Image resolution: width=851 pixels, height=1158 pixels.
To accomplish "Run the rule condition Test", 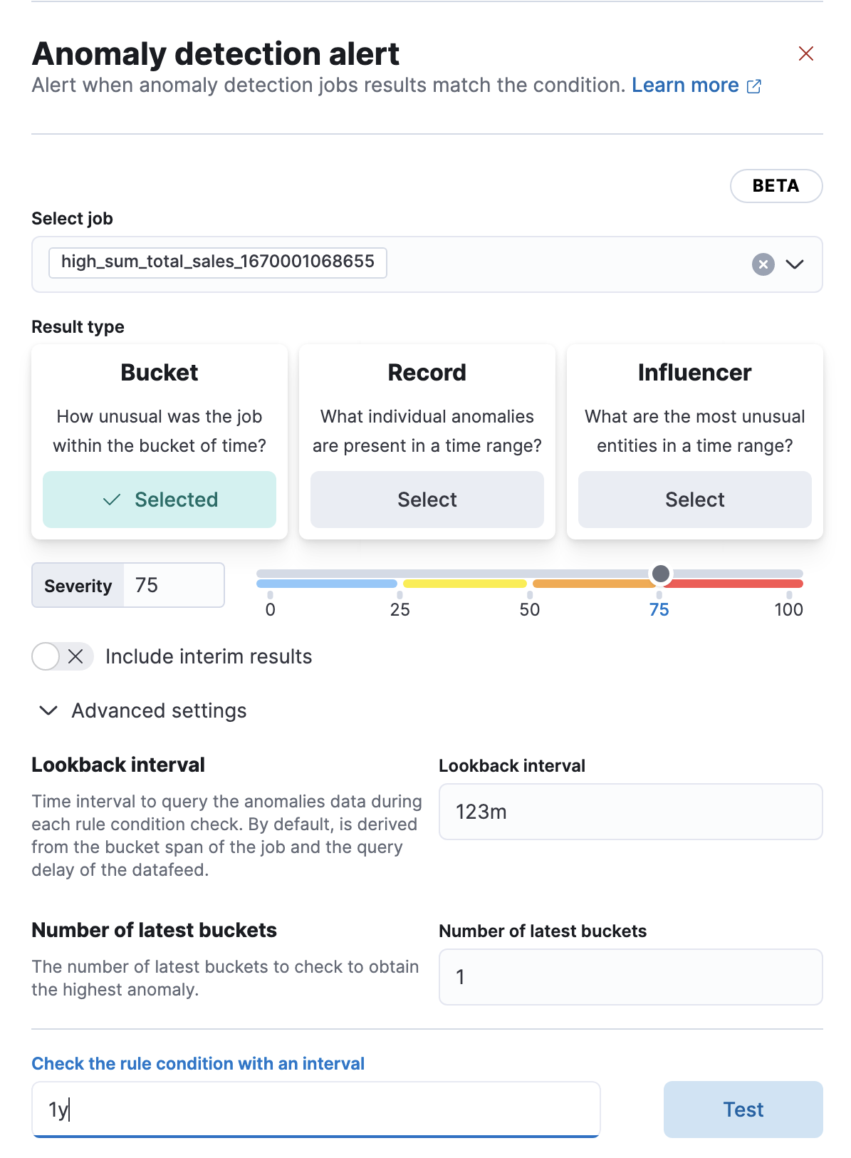I will coord(742,1110).
